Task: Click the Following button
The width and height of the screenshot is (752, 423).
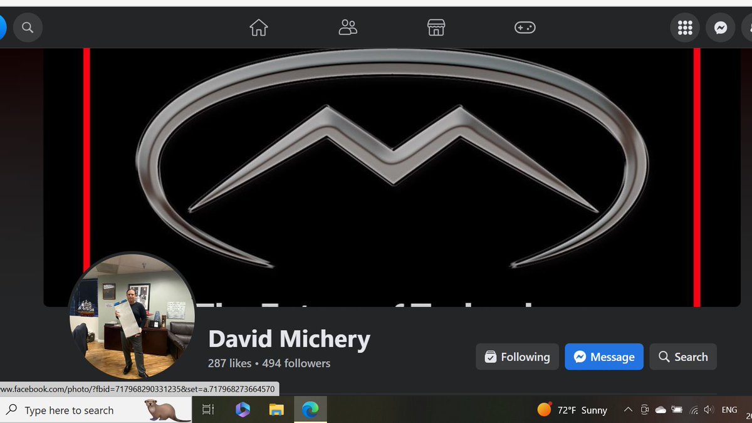Action: 517,357
